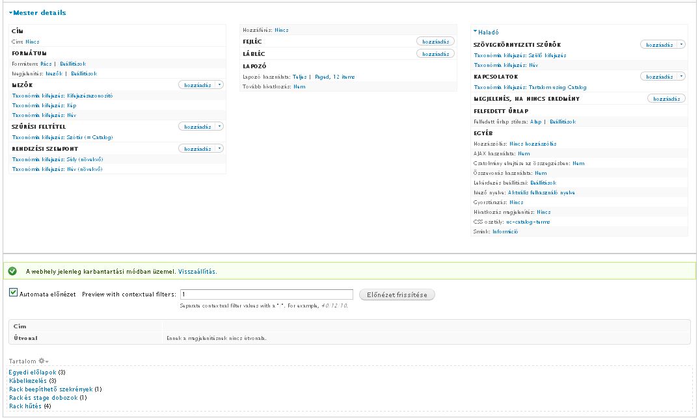The width and height of the screenshot is (700, 418).
Task: Open the Szűrési feltétel hozzáadás dropdown arrow
Action: (x=219, y=127)
